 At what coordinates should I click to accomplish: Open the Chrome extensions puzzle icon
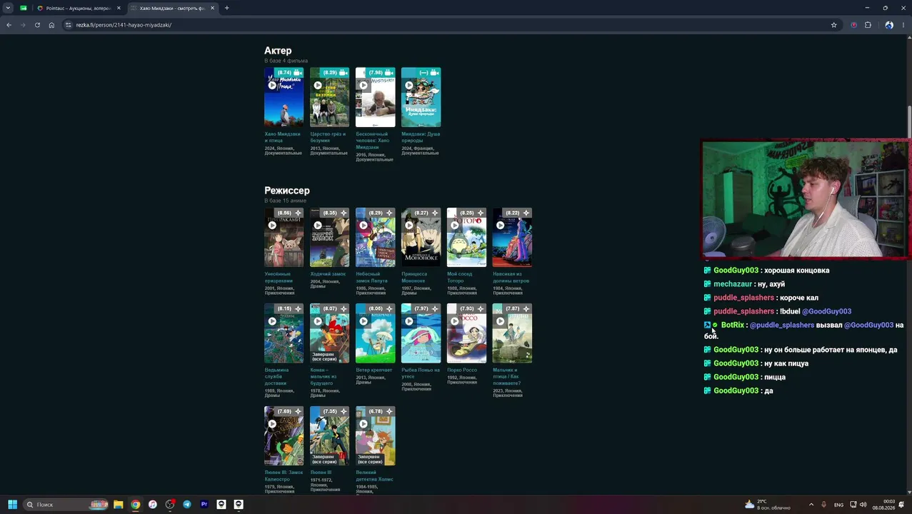pyautogui.click(x=868, y=25)
